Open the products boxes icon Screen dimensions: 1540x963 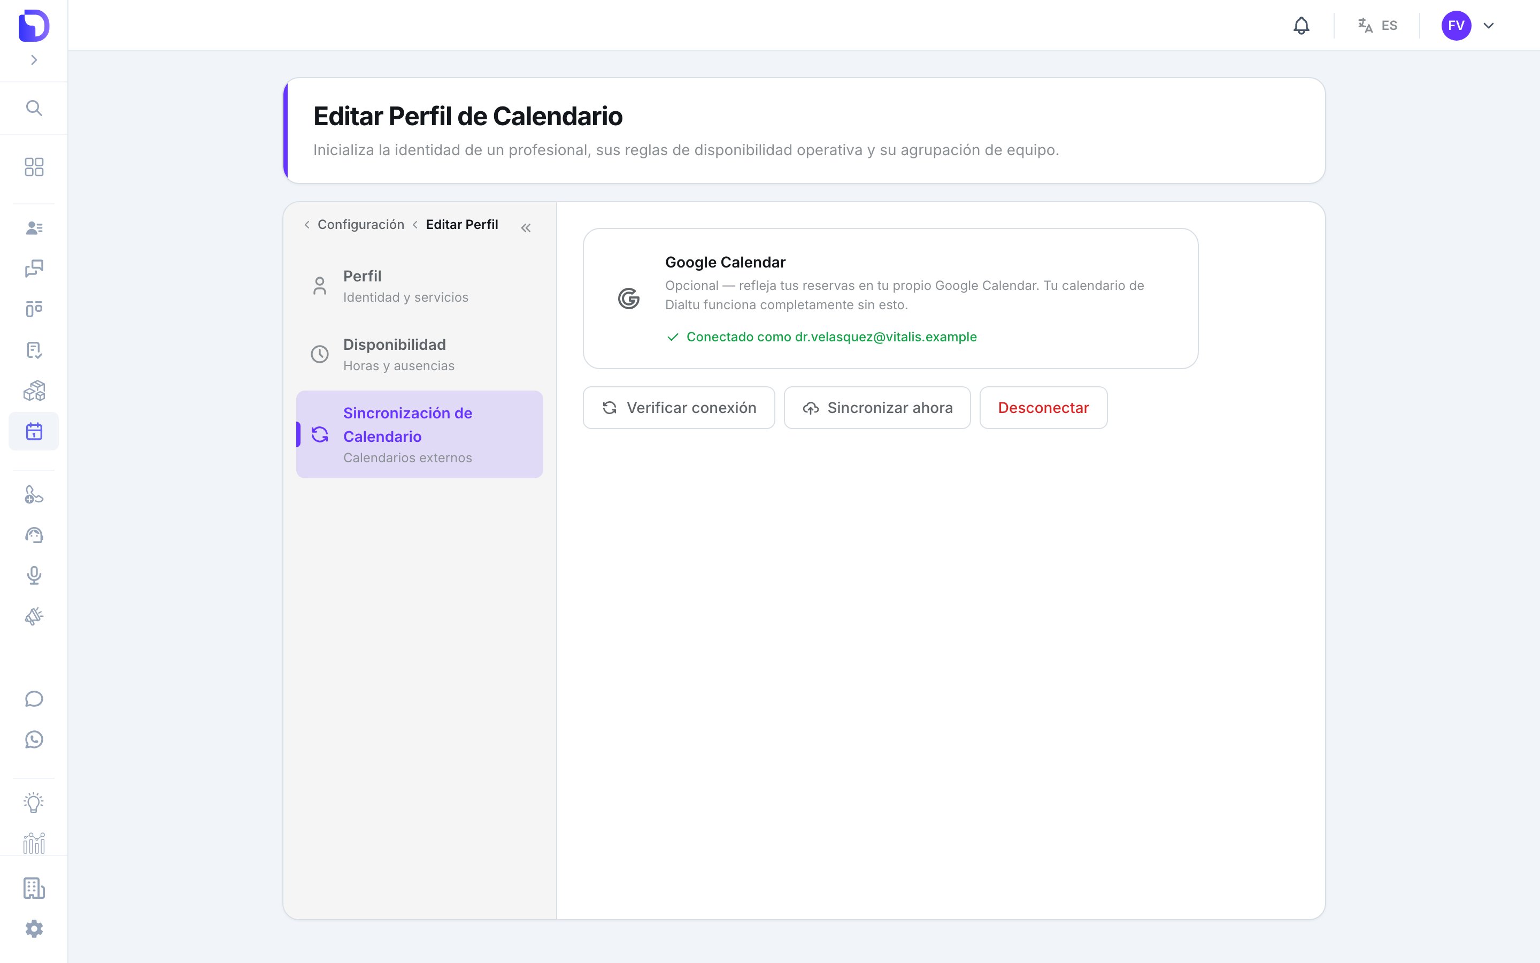pos(34,391)
